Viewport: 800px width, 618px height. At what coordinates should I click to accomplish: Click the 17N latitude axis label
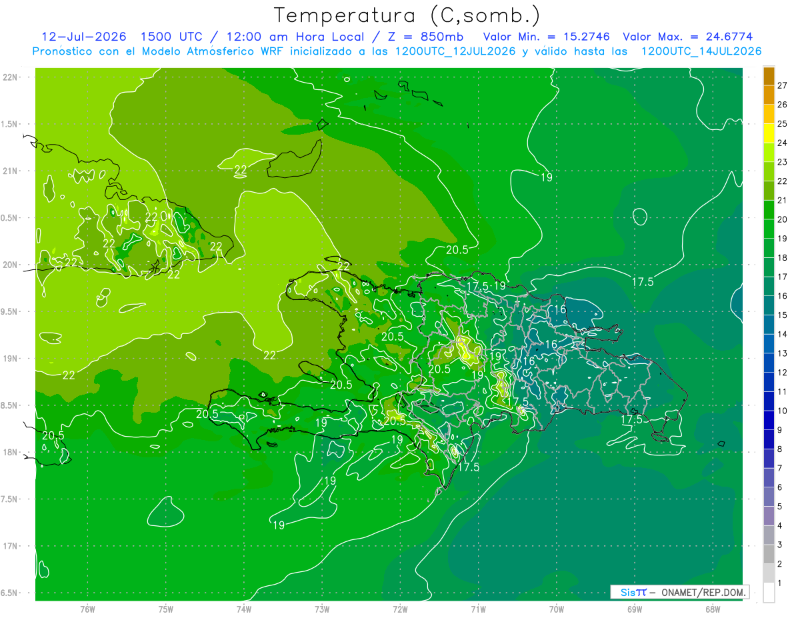[x=11, y=546]
